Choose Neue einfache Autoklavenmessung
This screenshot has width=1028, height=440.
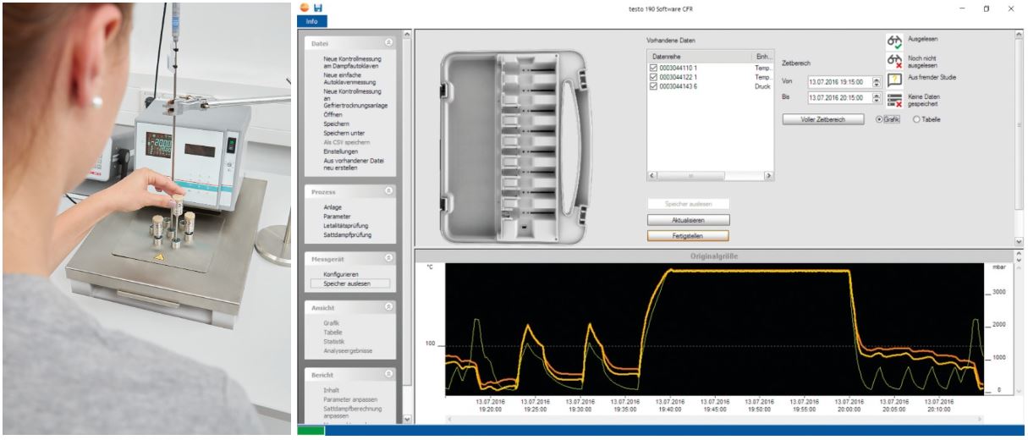(x=349, y=78)
